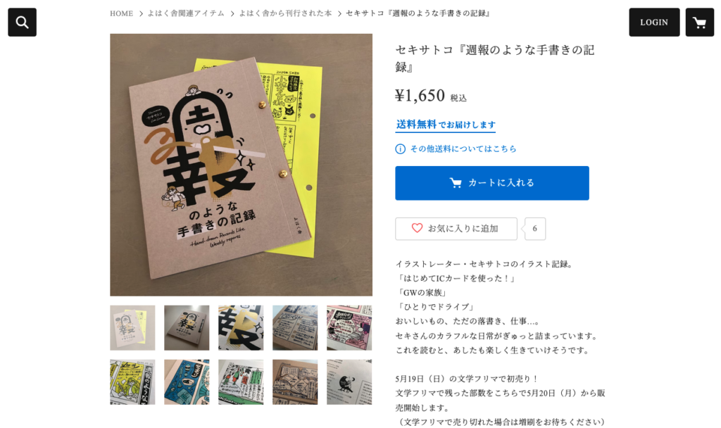The width and height of the screenshot is (721, 428).
Task: Add item with カートに入れる button
Action: click(491, 183)
